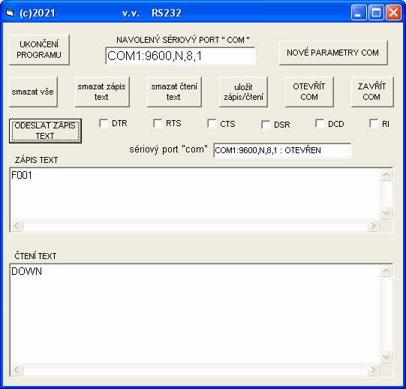Check the RI checkbox

pos(374,124)
